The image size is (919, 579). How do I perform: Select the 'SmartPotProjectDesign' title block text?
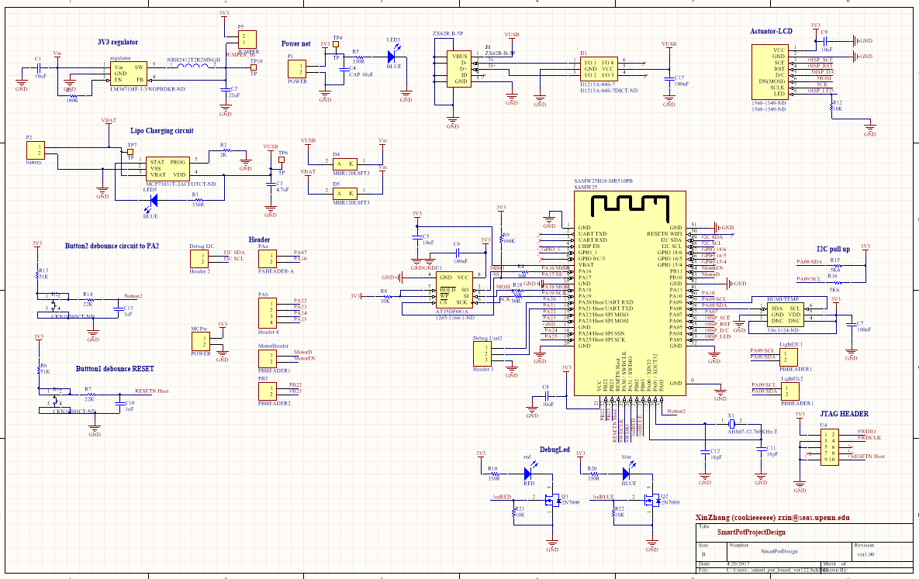click(751, 532)
